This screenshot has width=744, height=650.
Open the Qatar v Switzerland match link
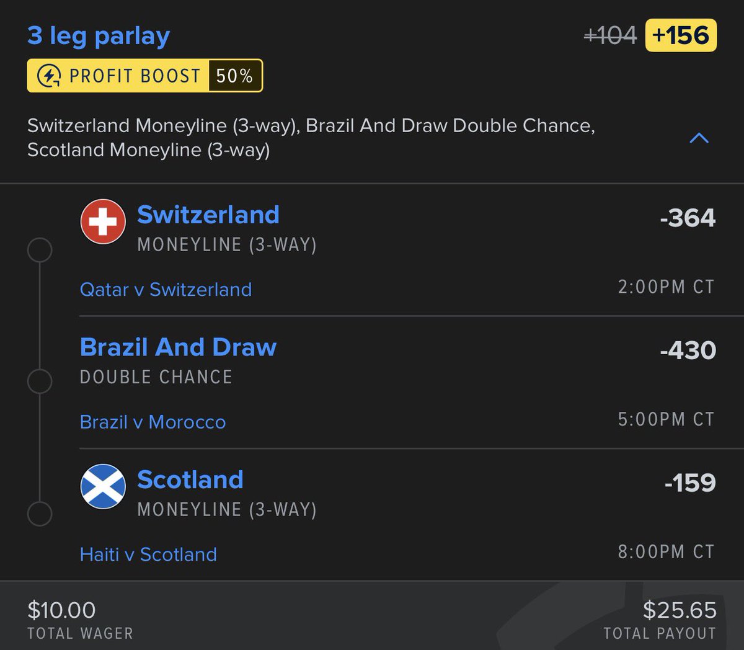coord(166,290)
